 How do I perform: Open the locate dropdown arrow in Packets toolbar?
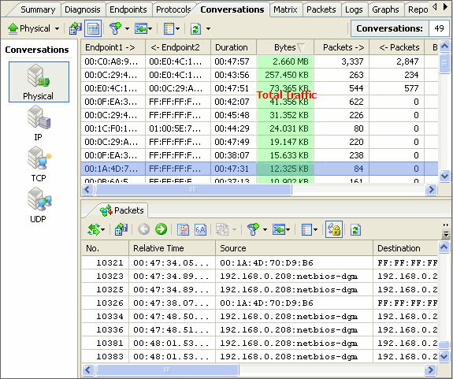pos(288,230)
